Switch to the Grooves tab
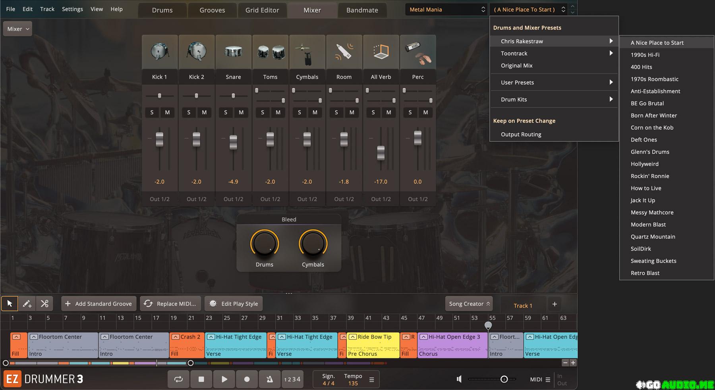 point(212,10)
